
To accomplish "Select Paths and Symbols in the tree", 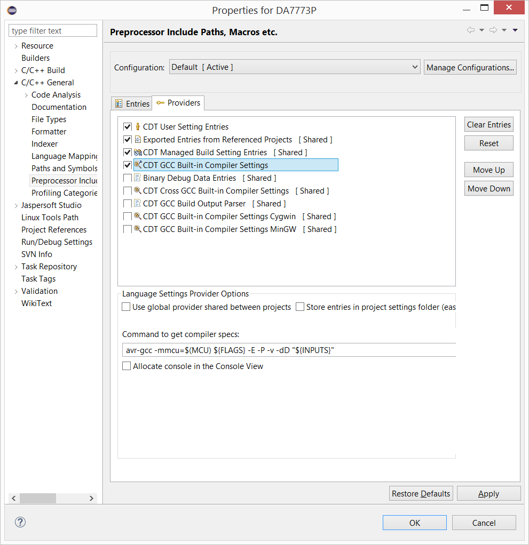I will pyautogui.click(x=65, y=168).
